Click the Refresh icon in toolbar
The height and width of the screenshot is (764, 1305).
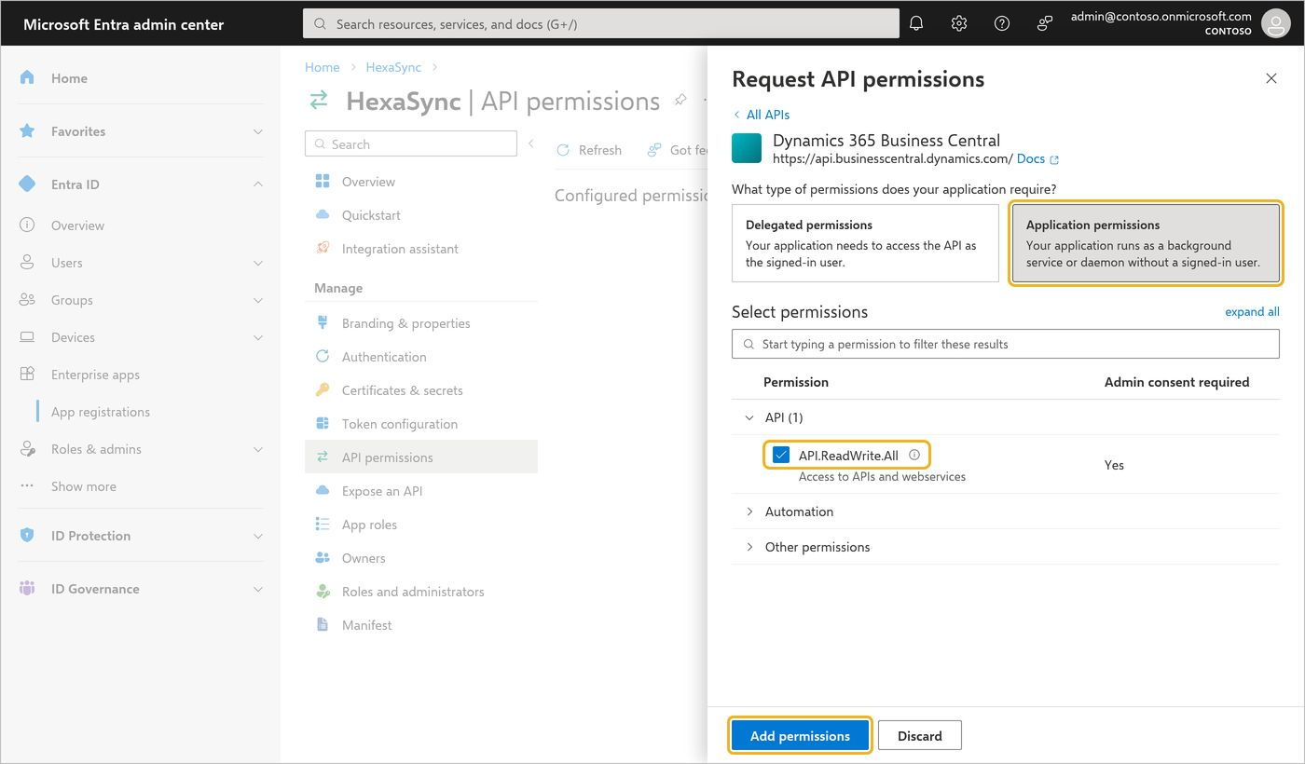pos(563,150)
